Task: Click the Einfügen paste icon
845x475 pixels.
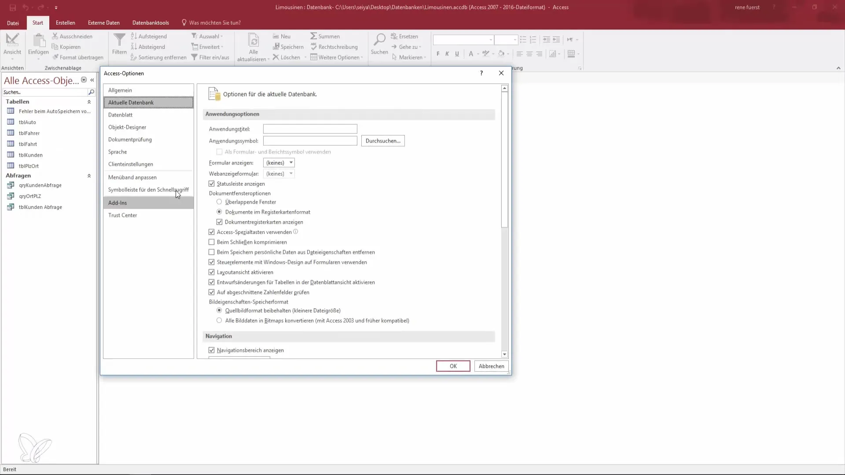Action: (39, 40)
